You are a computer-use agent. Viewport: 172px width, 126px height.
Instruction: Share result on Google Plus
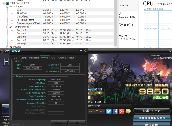pos(122,111)
